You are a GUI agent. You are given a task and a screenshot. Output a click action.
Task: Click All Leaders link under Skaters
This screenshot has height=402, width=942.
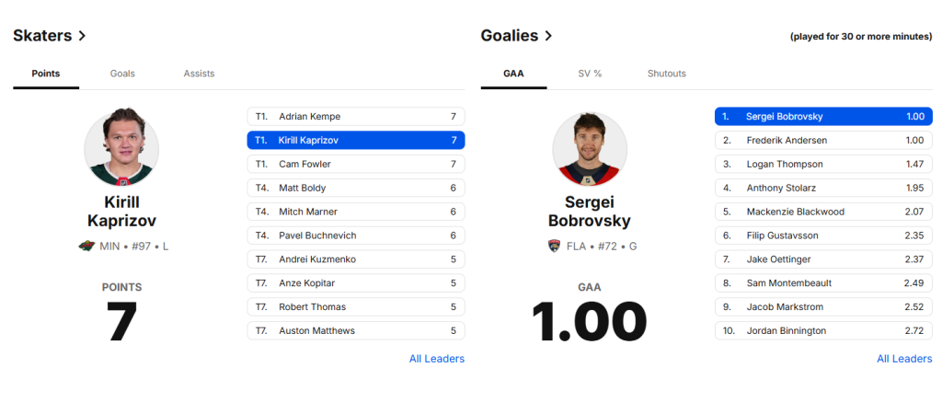pos(436,359)
